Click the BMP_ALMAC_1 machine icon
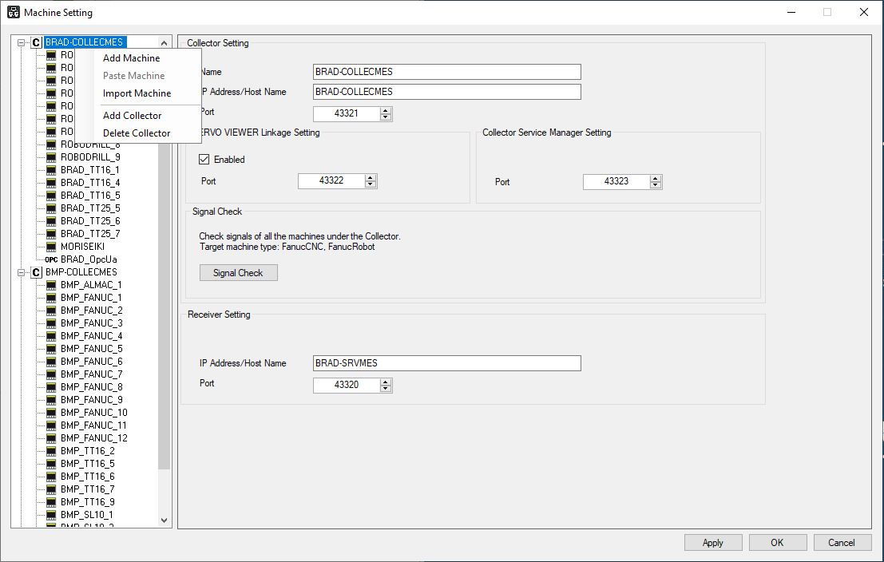Image resolution: width=884 pixels, height=562 pixels. (51, 285)
